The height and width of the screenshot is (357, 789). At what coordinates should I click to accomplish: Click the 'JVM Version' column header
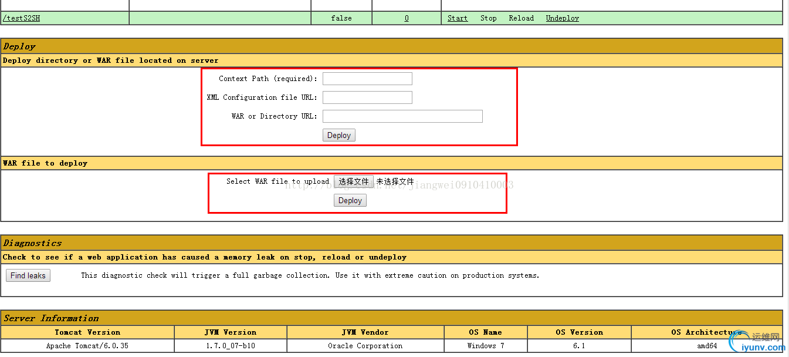click(231, 332)
